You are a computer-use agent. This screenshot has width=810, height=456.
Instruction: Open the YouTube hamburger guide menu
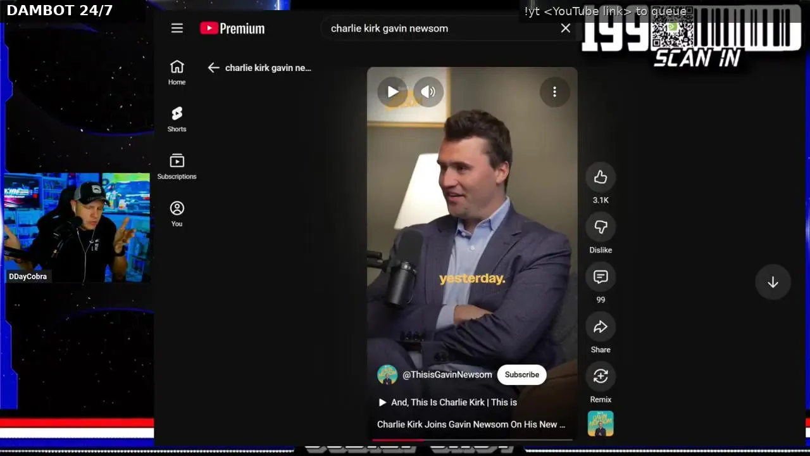177,28
